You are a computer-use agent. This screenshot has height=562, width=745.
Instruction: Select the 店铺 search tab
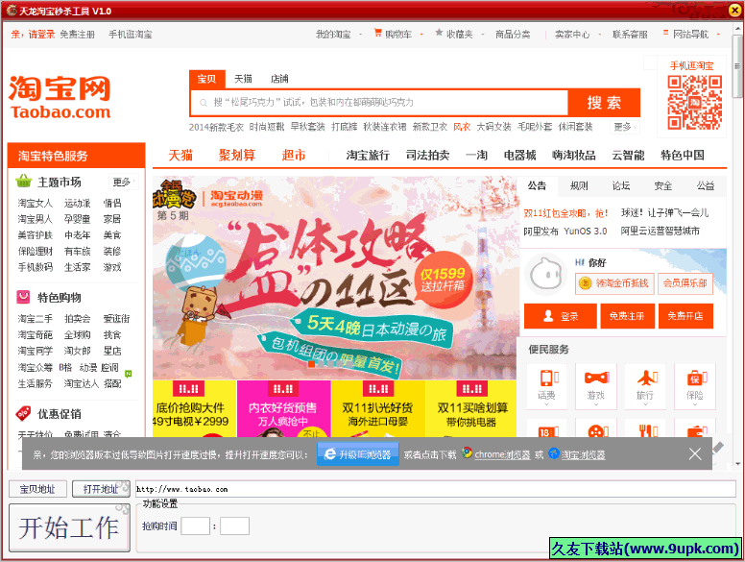279,79
